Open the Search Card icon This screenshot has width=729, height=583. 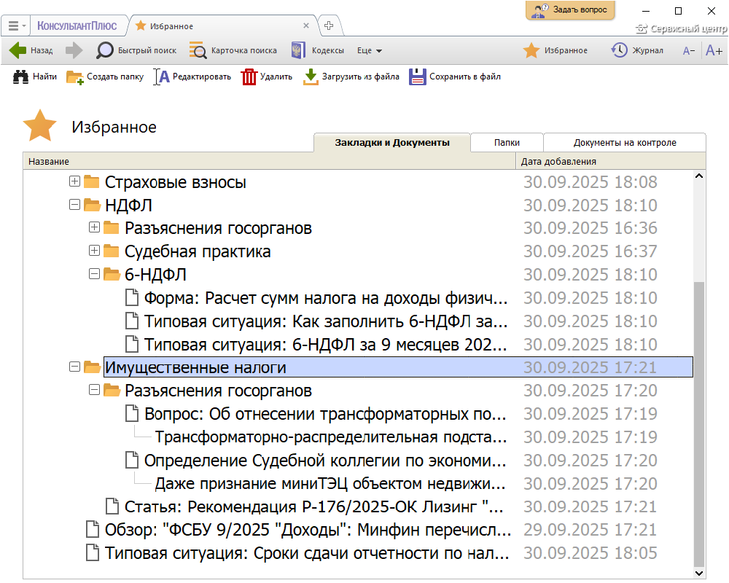coord(198,50)
